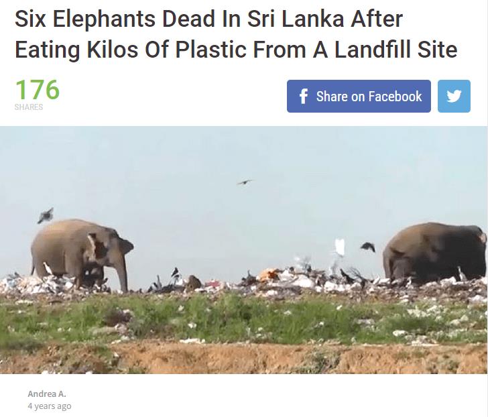Open the Six Elephants Dead headline
The image size is (488, 417).
[x=236, y=34]
